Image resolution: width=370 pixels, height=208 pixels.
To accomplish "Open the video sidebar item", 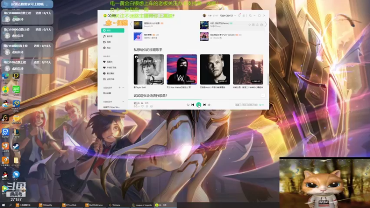I will pos(107,42).
